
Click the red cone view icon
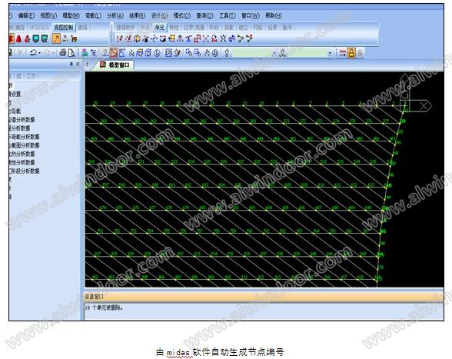(19, 38)
